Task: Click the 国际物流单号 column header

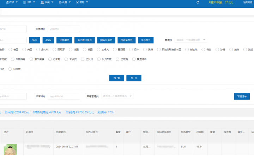Action: tap(164, 132)
